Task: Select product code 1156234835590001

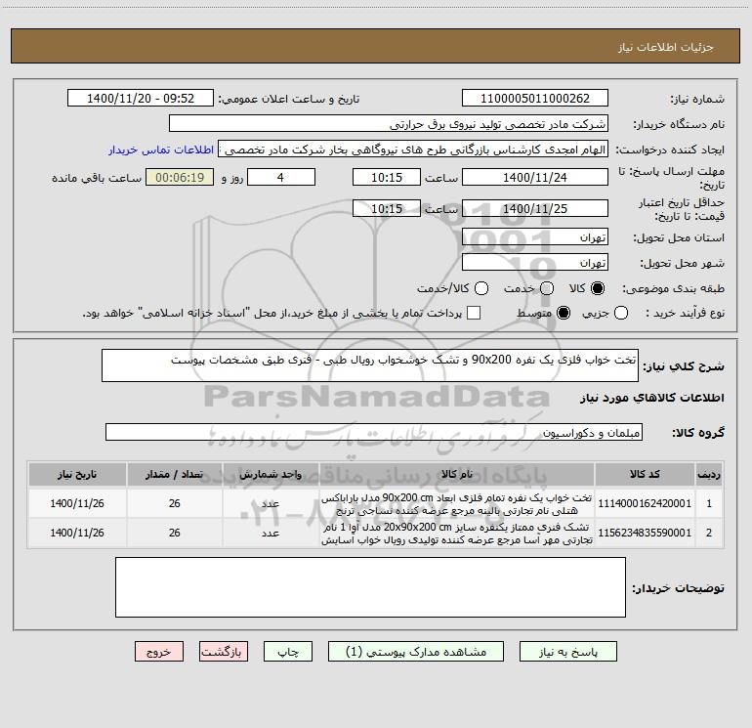Action: point(645,533)
